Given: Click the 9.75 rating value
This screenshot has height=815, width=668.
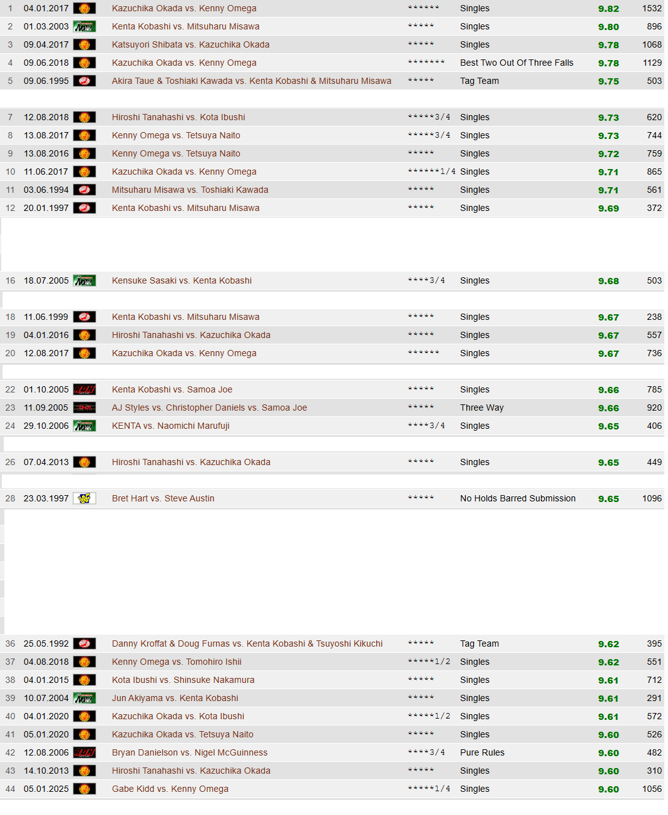Looking at the screenshot, I should [609, 81].
